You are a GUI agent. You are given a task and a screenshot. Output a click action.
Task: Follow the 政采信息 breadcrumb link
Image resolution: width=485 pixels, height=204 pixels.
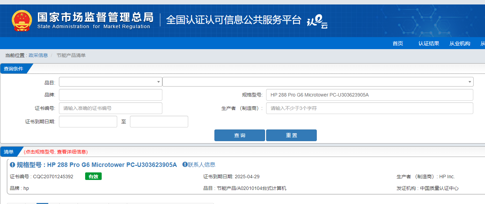[38, 55]
